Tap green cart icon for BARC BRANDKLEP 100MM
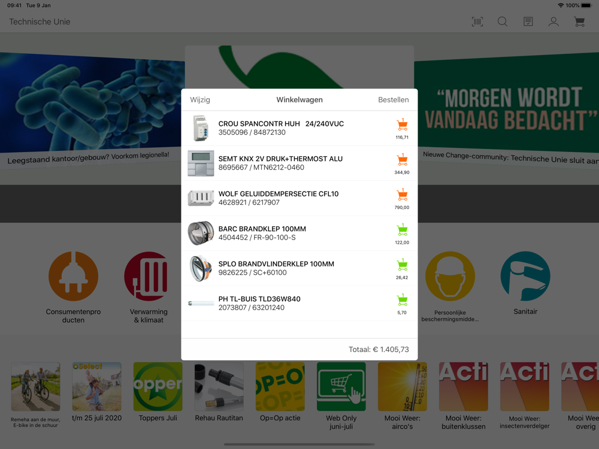Screen dimensions: 599x449 (402, 230)
